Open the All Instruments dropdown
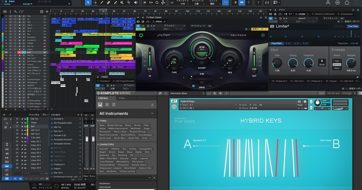 (152, 114)
